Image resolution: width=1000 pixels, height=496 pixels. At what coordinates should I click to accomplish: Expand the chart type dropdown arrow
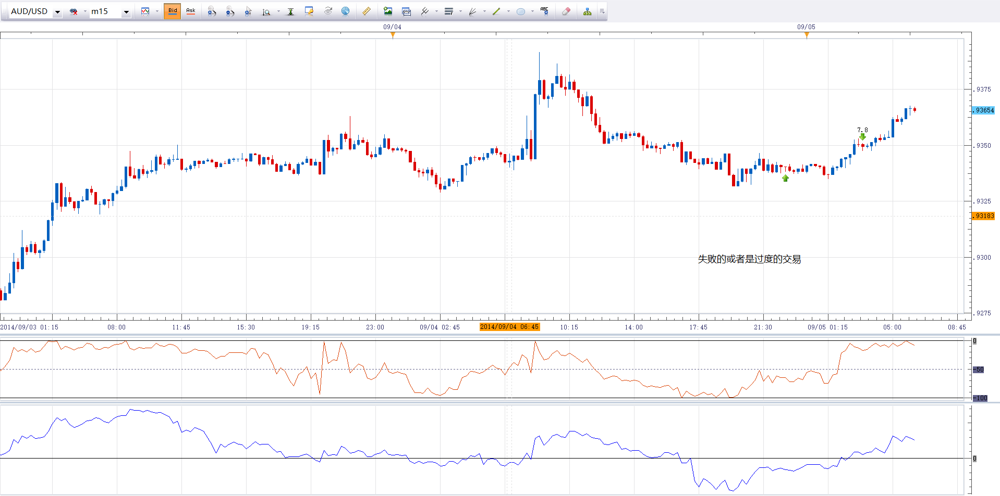tap(157, 11)
